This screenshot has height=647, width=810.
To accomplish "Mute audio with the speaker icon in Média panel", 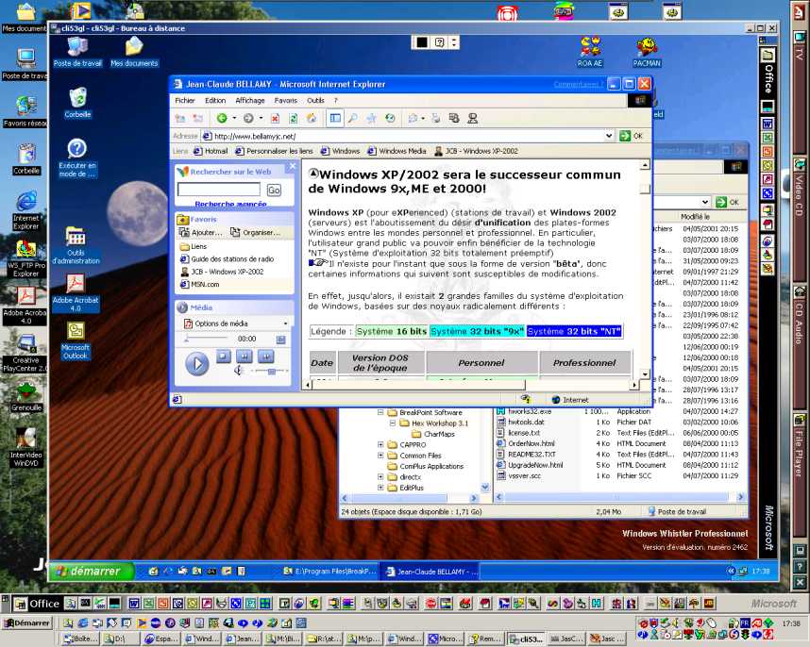I will [x=239, y=371].
